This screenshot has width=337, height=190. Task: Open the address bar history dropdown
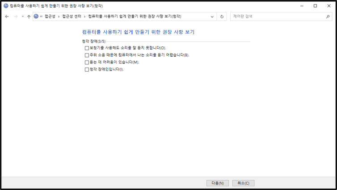[212, 17]
